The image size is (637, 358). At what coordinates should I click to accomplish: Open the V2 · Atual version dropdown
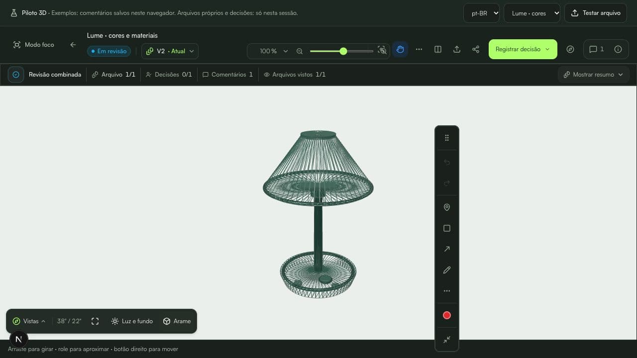click(170, 51)
